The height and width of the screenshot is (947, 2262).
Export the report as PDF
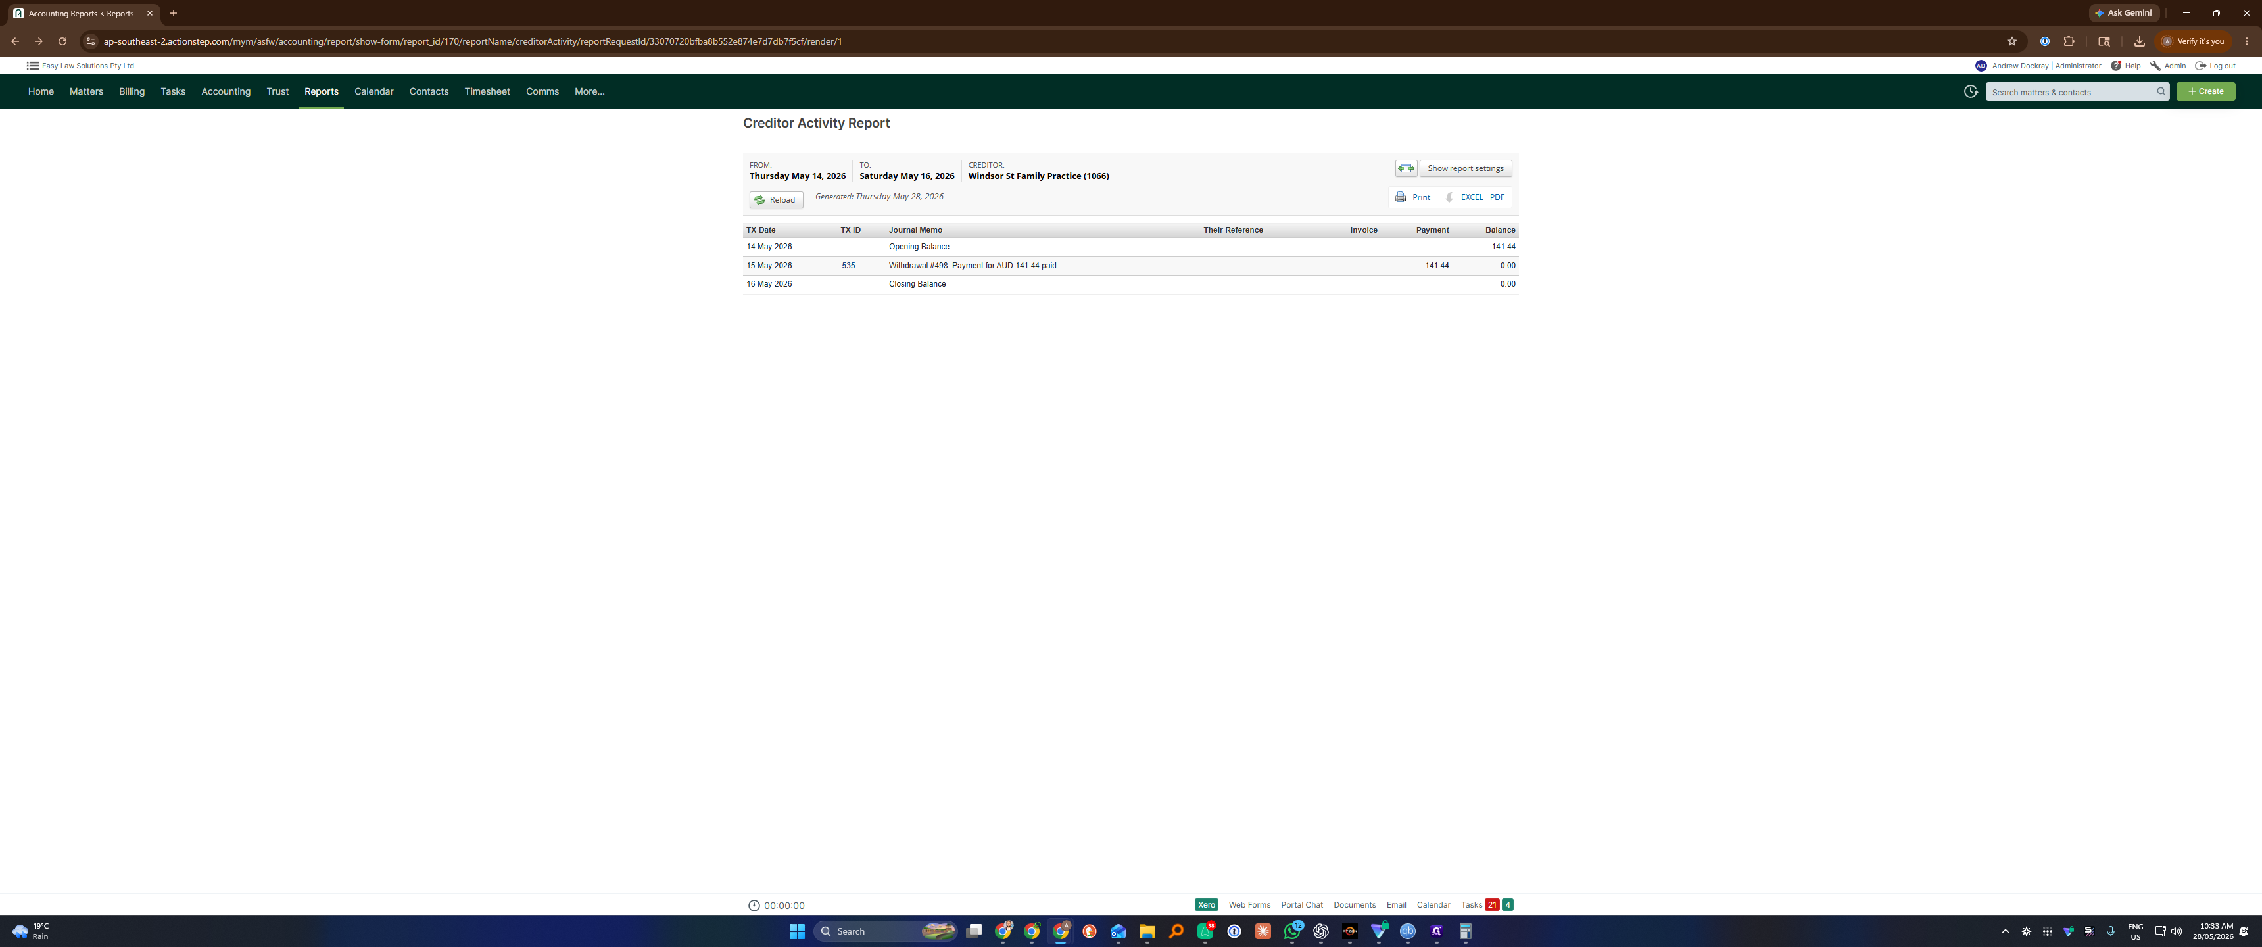(x=1497, y=197)
